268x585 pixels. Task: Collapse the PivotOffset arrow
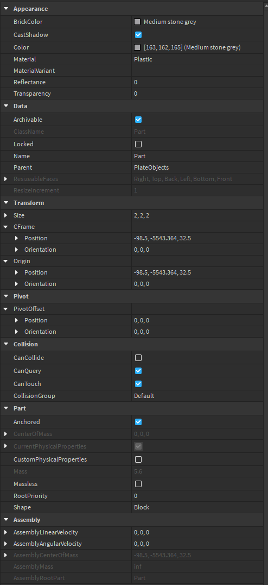(6, 309)
